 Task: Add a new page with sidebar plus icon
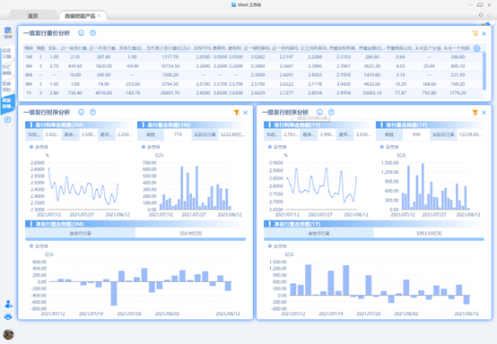pyautogui.click(x=8, y=120)
